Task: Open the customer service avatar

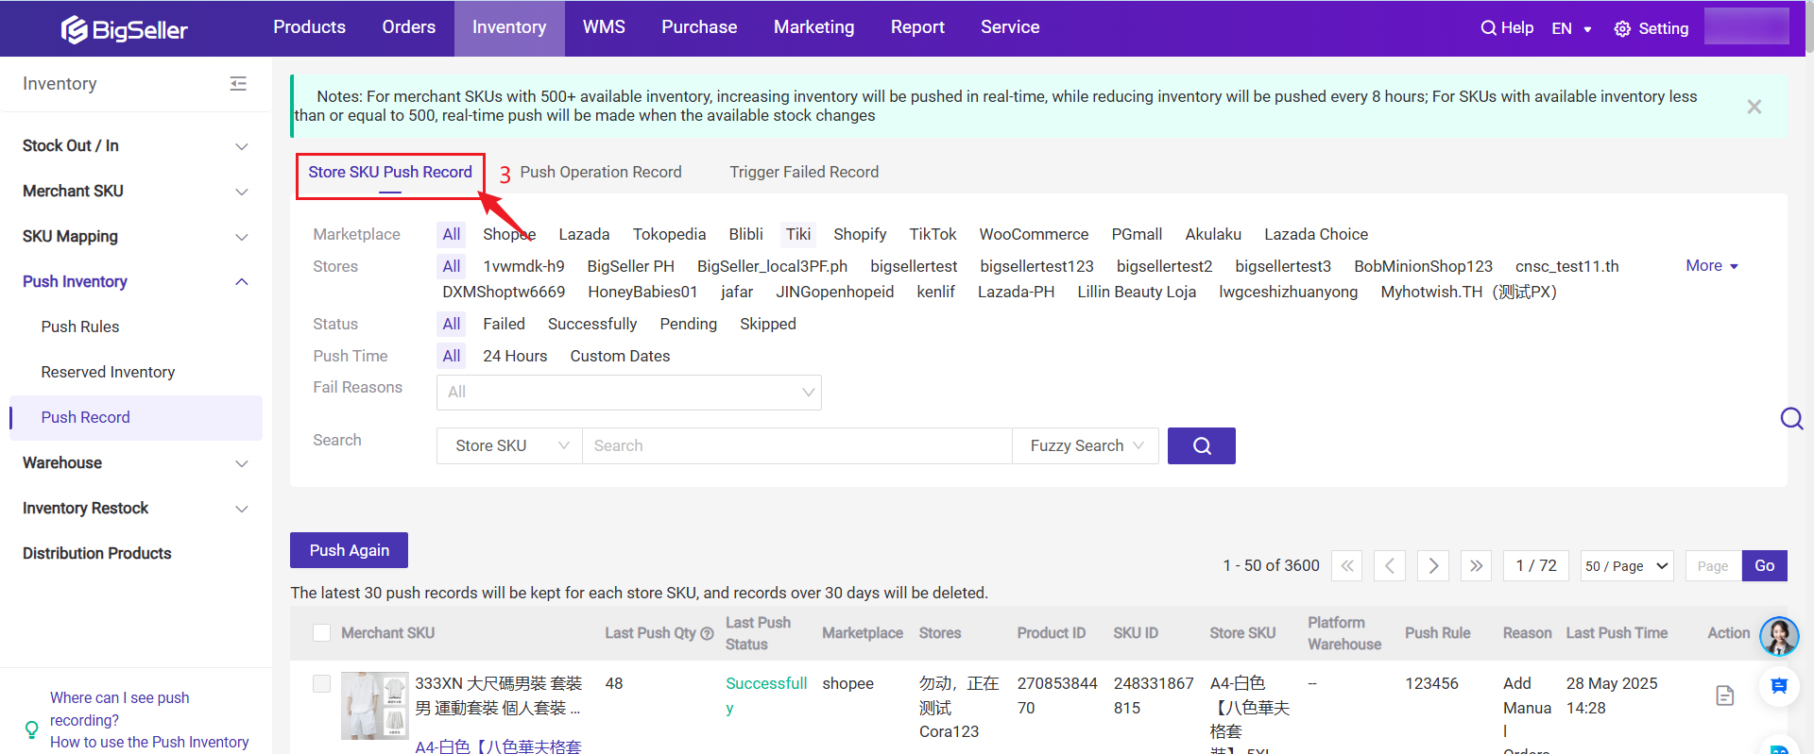Action: point(1779,637)
